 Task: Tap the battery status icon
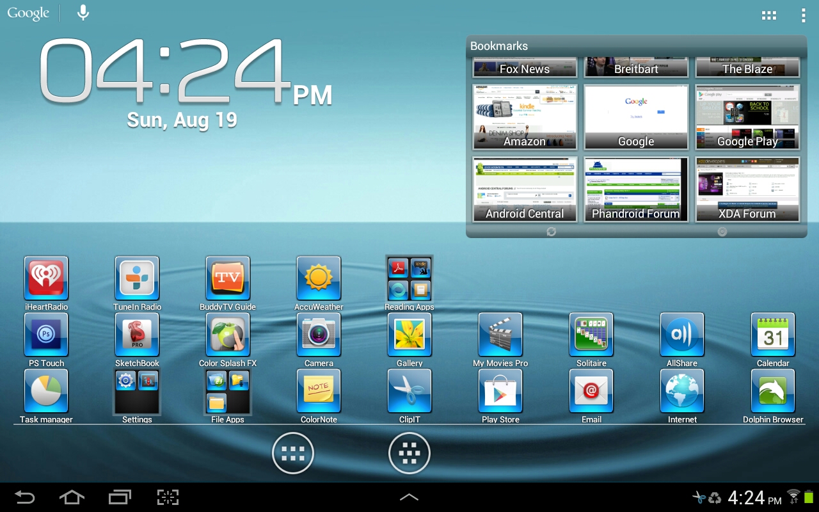(809, 497)
